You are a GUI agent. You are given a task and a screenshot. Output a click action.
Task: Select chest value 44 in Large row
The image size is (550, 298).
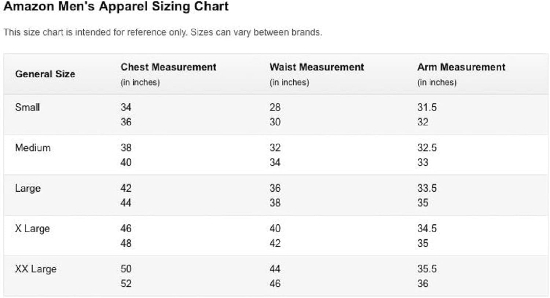[126, 203]
